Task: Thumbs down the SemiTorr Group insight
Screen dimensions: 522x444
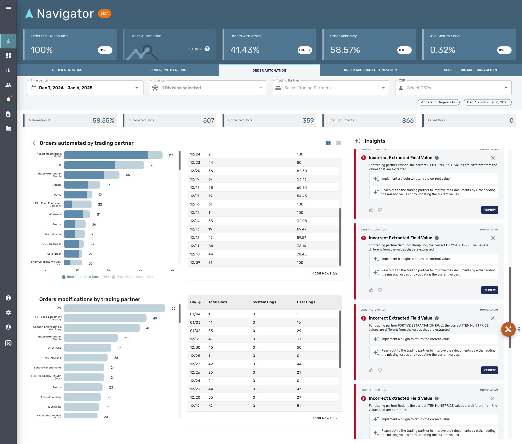Action: pos(380,290)
